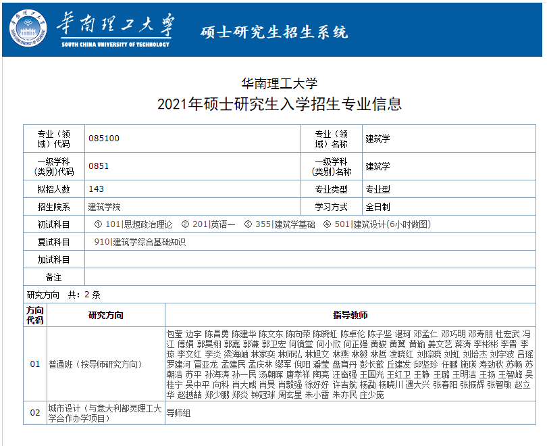The width and height of the screenshot is (547, 446).
Task: Click the 硕士研究生招生系统 header text
Action: point(274,32)
